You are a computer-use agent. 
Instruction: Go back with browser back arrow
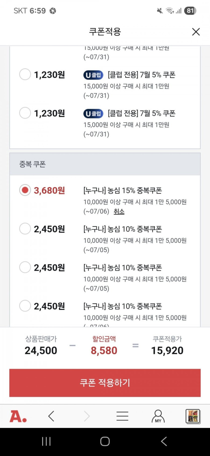click(51, 416)
